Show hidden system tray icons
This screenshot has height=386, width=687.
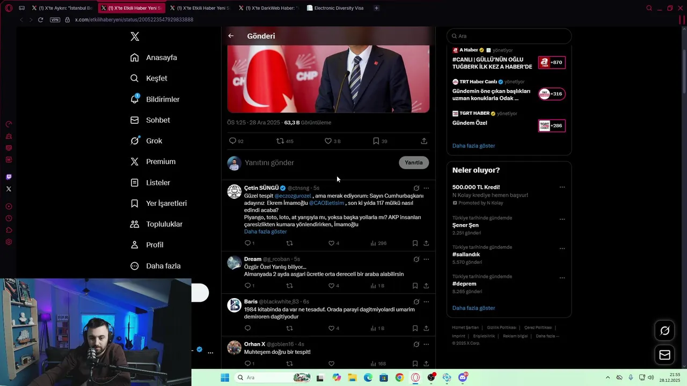pos(608,377)
